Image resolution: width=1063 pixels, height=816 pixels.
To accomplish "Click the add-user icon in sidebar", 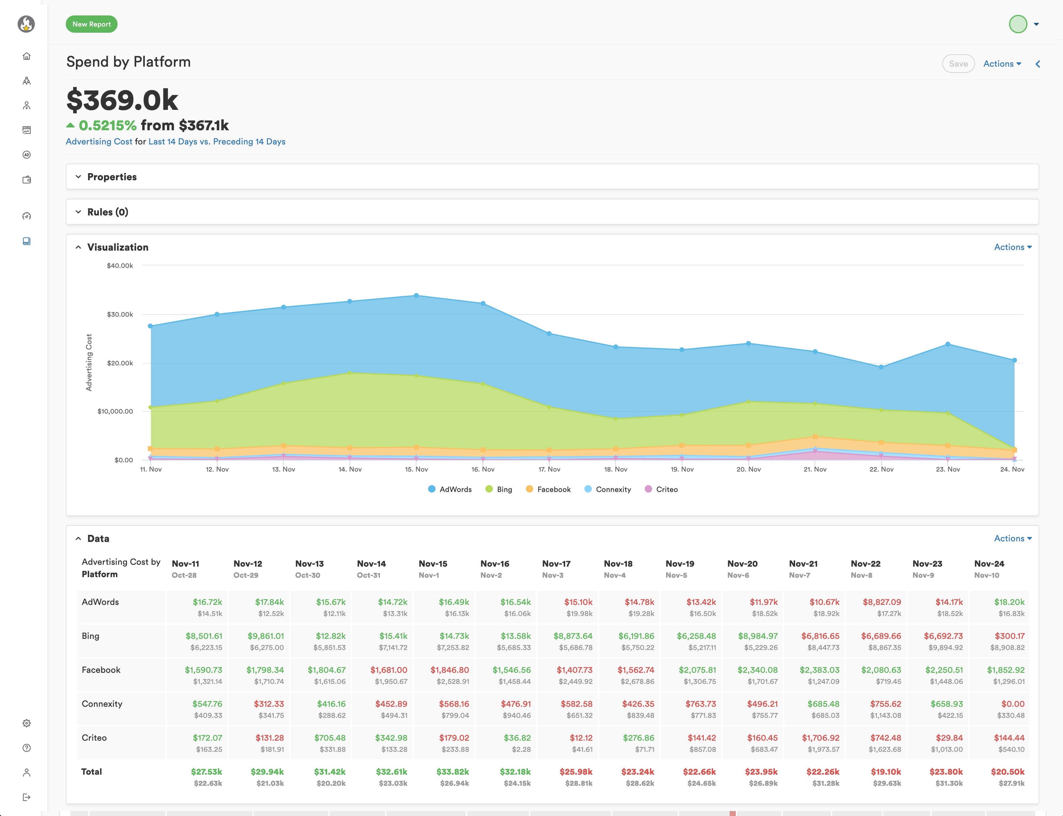I will pyautogui.click(x=27, y=106).
